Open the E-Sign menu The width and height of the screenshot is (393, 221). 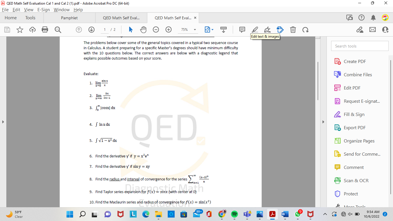(43, 9)
